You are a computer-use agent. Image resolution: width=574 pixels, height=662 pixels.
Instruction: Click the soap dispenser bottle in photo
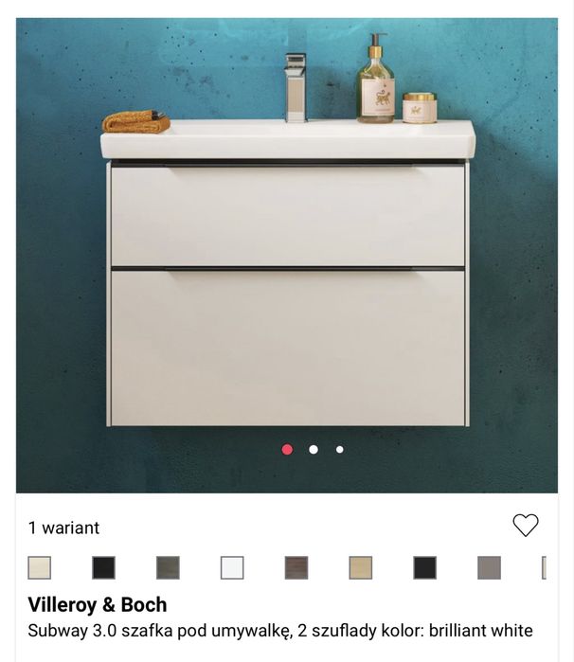coord(376,80)
